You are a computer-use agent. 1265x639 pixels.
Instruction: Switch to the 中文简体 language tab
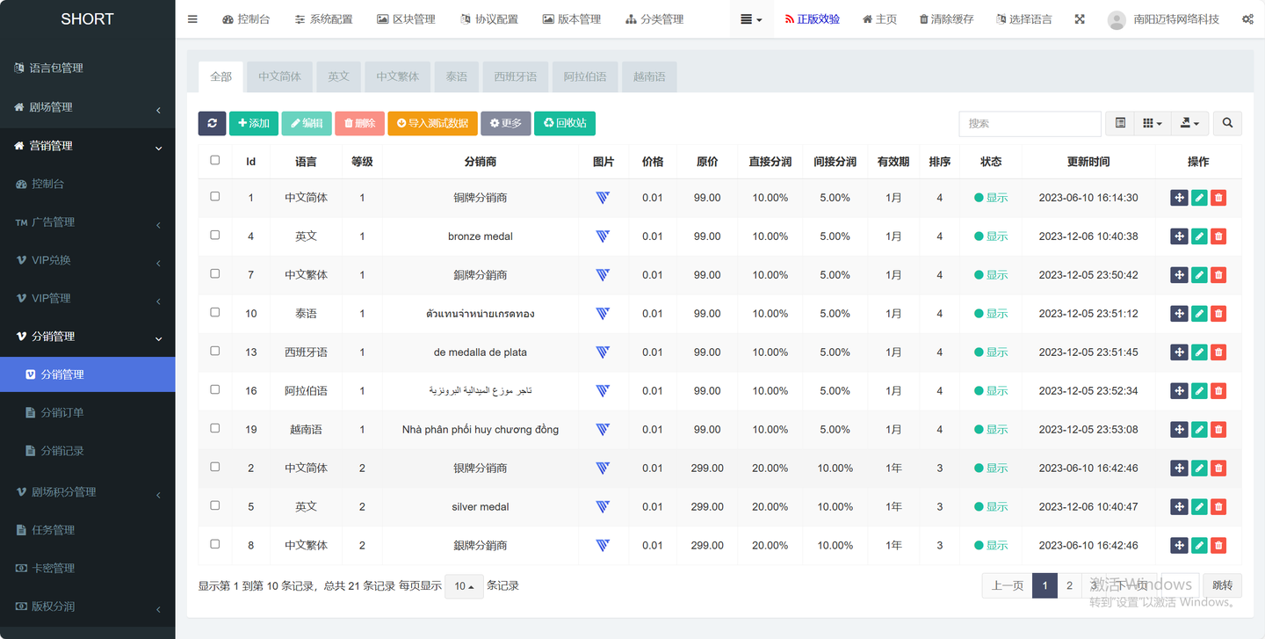click(x=280, y=76)
